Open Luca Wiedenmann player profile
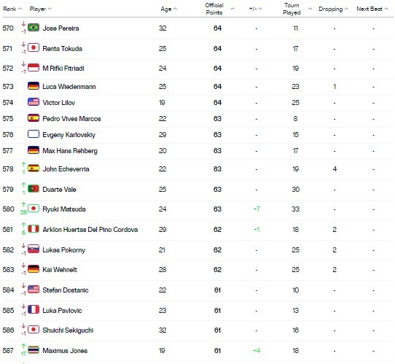 (x=69, y=87)
